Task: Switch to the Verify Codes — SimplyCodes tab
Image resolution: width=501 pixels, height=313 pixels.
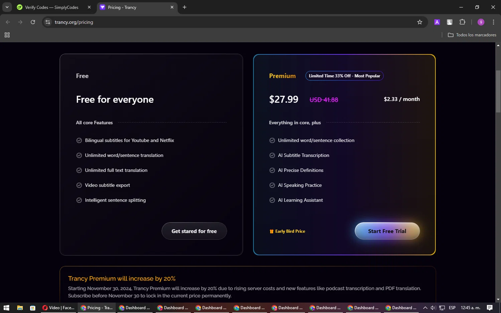Action: click(52, 7)
